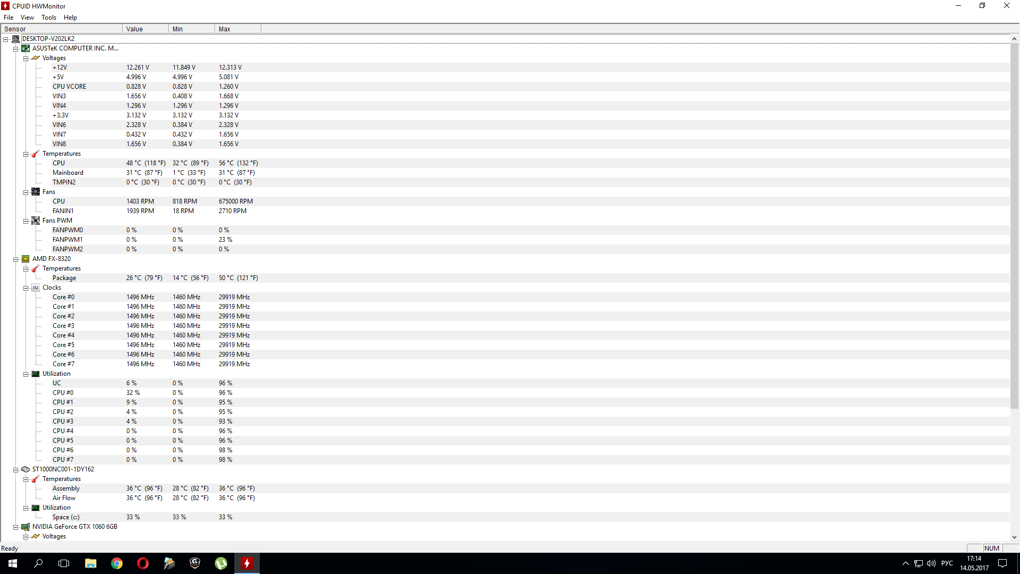1020x574 pixels.
Task: Collapse the Clocks section
Action: coord(25,288)
